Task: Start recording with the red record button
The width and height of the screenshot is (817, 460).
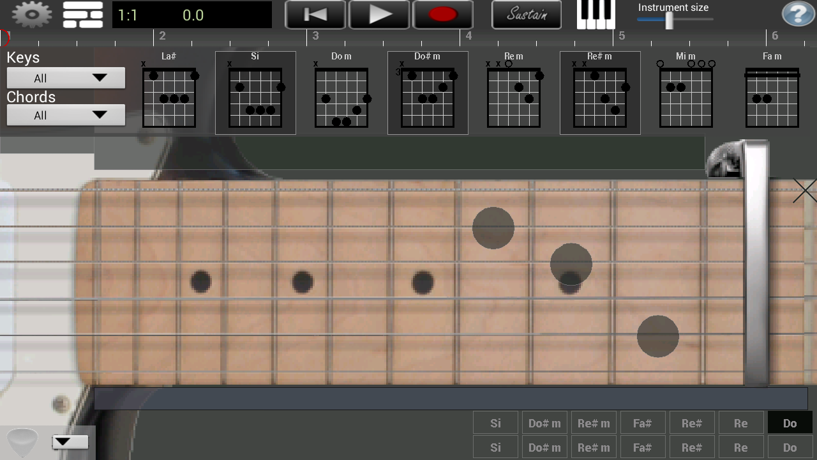Action: pos(443,15)
